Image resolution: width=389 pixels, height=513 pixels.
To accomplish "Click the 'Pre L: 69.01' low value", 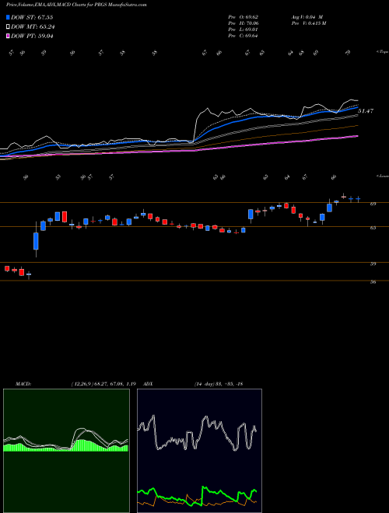I will point(243,30).
